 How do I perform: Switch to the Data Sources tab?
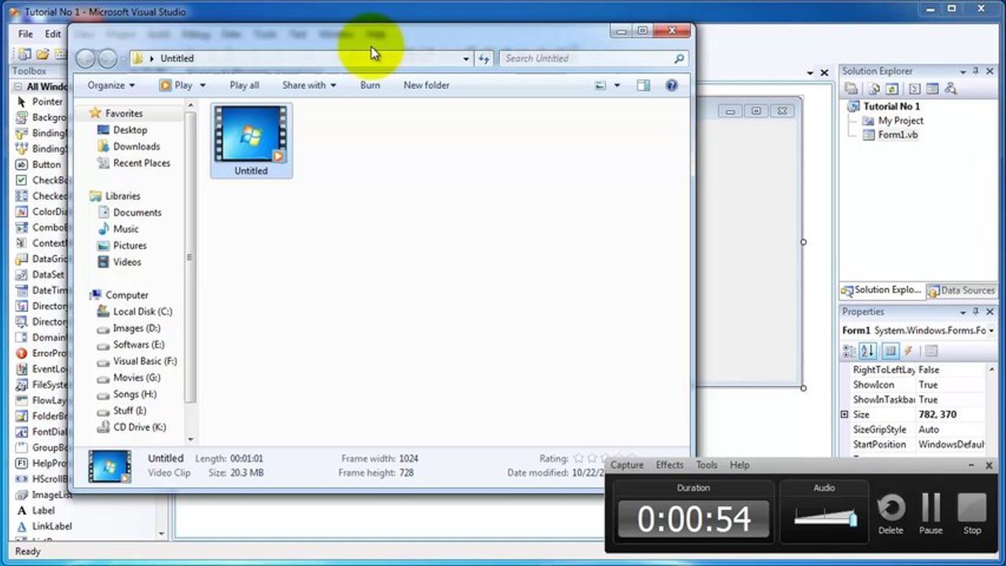click(x=961, y=290)
